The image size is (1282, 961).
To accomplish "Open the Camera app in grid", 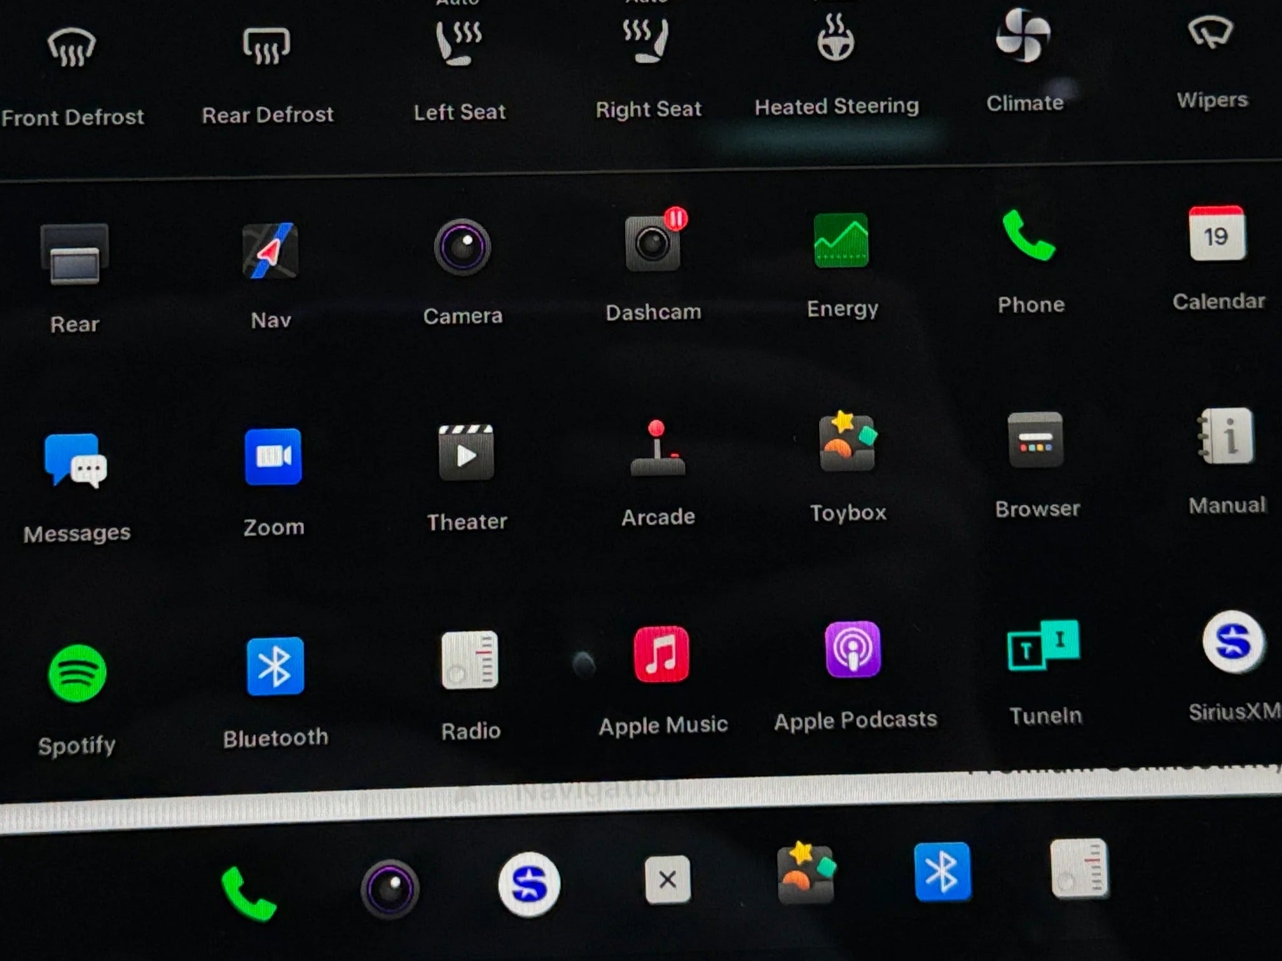I will [462, 247].
